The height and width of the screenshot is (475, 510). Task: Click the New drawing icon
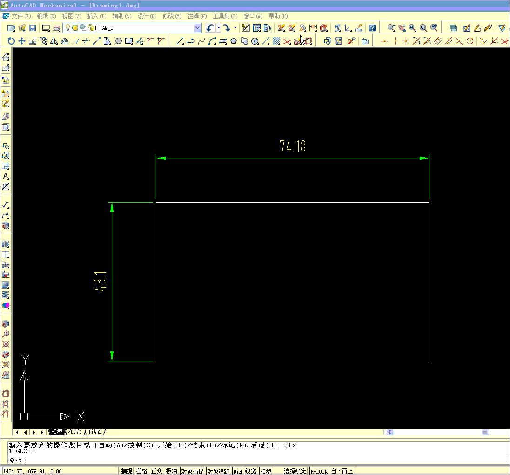11,28
